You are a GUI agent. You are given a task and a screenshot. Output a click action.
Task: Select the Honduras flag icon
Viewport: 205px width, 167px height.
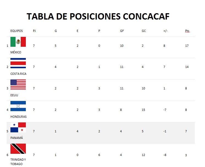(18, 106)
